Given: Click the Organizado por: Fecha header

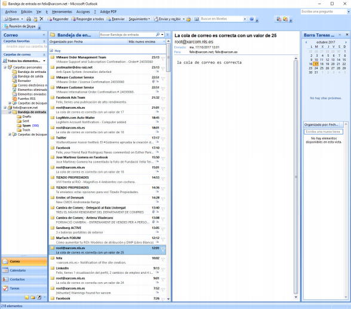Looking at the screenshot, I should pyautogui.click(x=88, y=42).
